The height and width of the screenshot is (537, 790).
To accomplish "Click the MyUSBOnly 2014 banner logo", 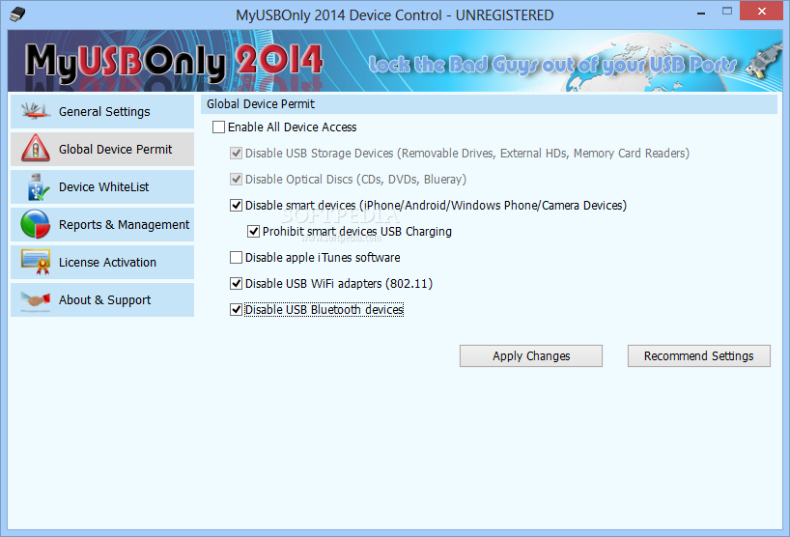I will pyautogui.click(x=174, y=62).
